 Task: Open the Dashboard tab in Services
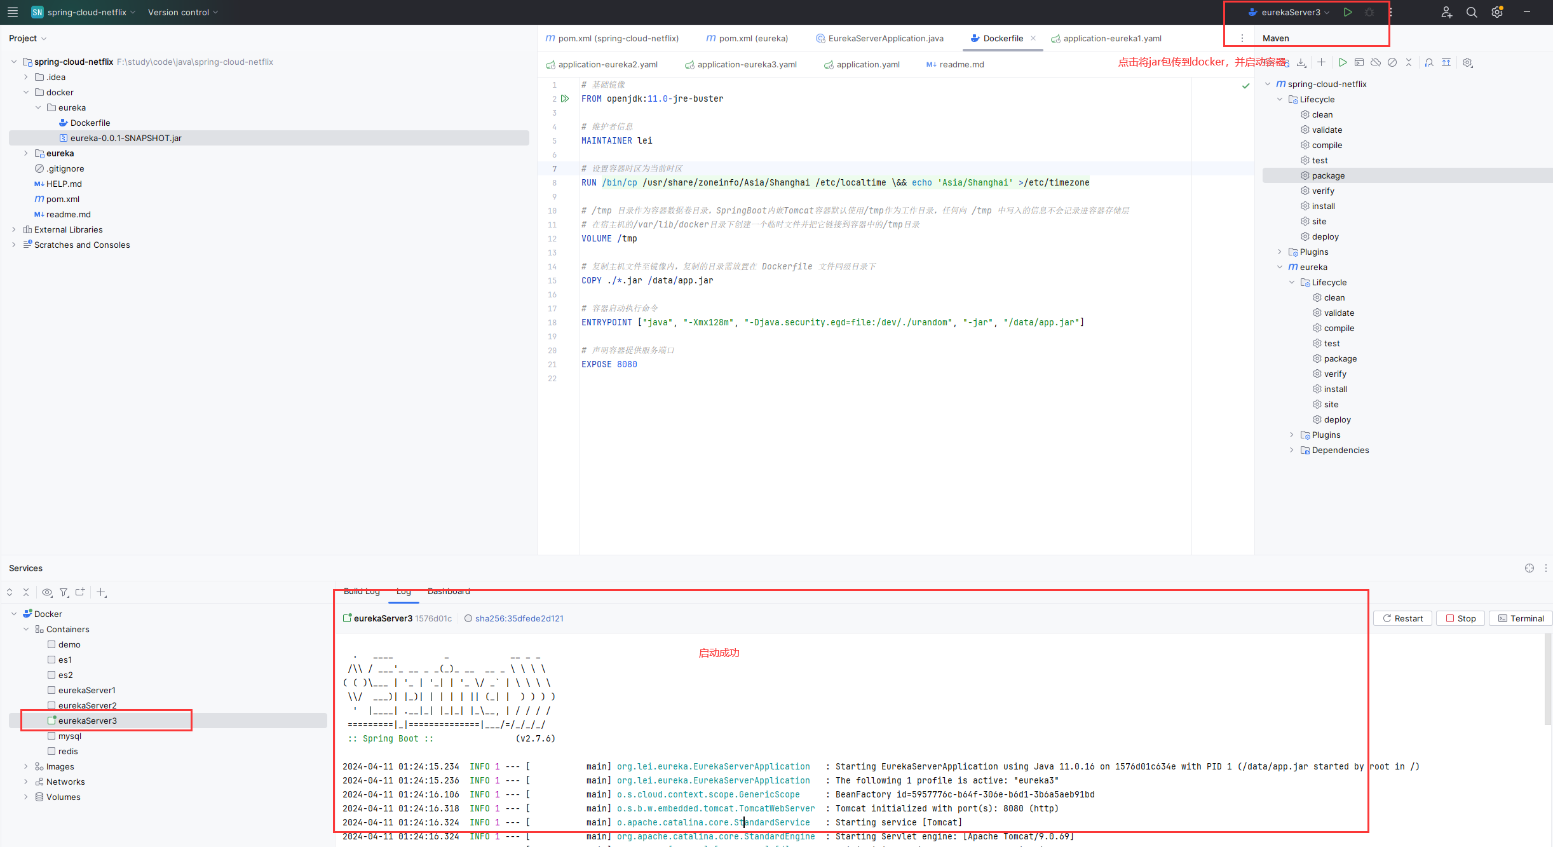tap(449, 591)
